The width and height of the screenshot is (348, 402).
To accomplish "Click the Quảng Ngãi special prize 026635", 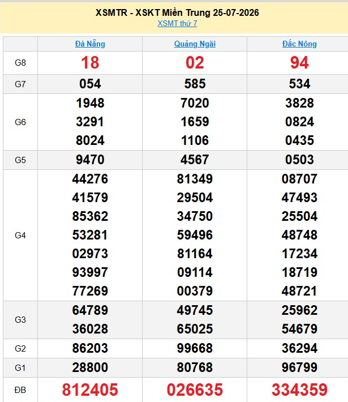I will coord(195,390).
